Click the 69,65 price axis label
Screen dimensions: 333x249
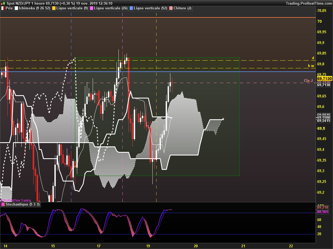322,96
